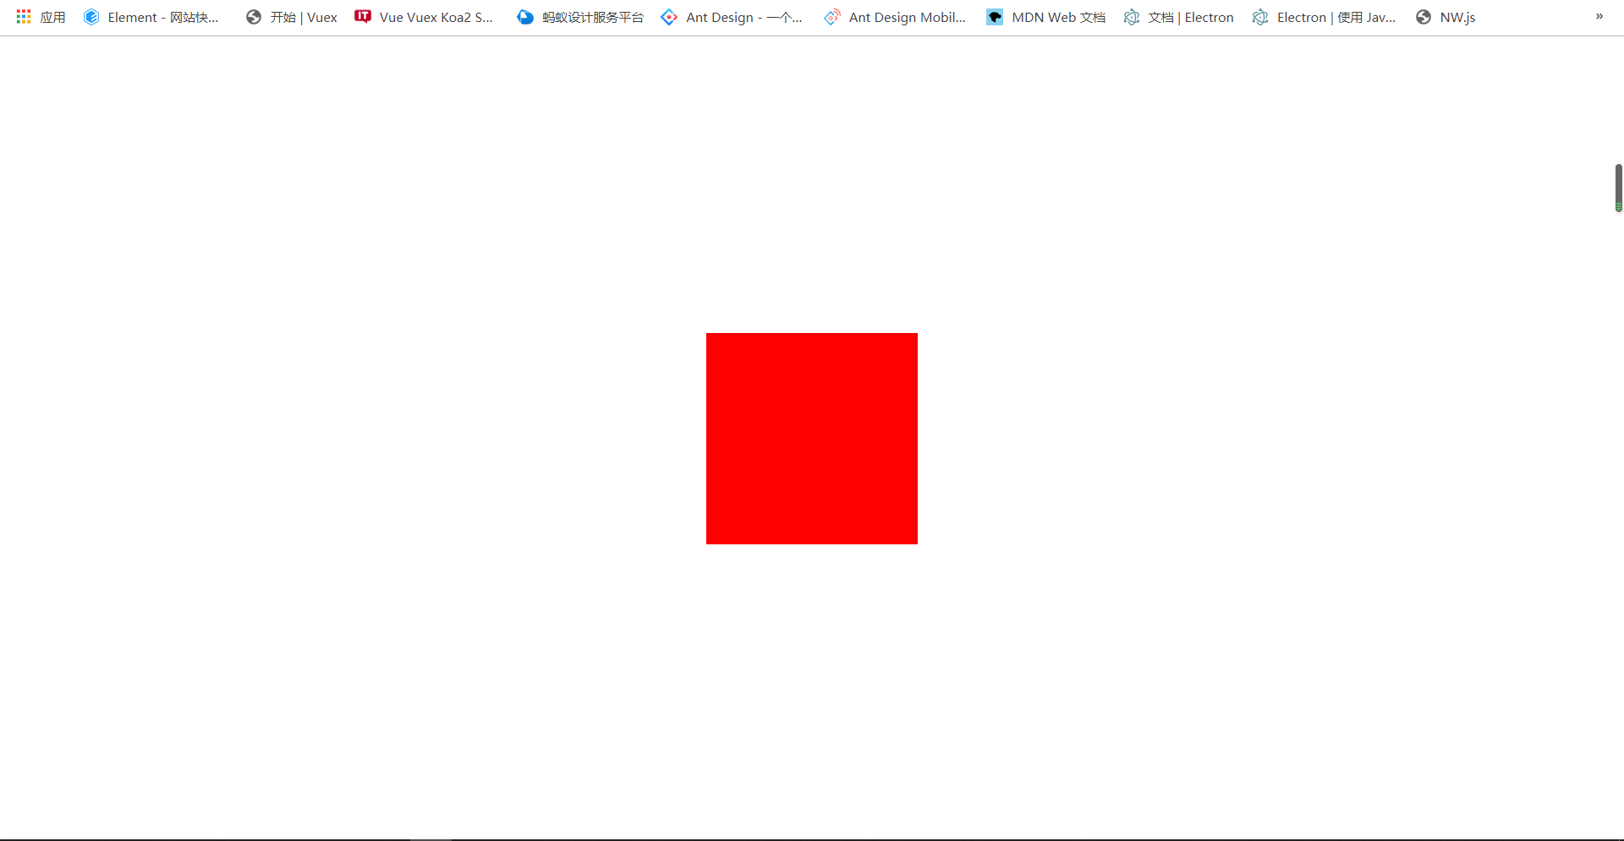The height and width of the screenshot is (841, 1624).
Task: Click the MDN Web 文档 dinosaur icon
Action: pyautogui.click(x=995, y=17)
